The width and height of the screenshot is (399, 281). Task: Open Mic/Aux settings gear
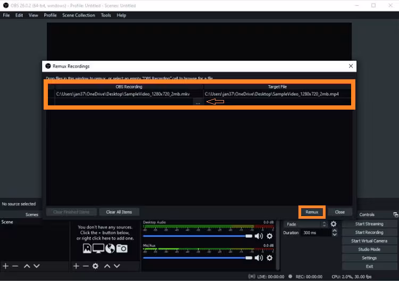click(270, 258)
